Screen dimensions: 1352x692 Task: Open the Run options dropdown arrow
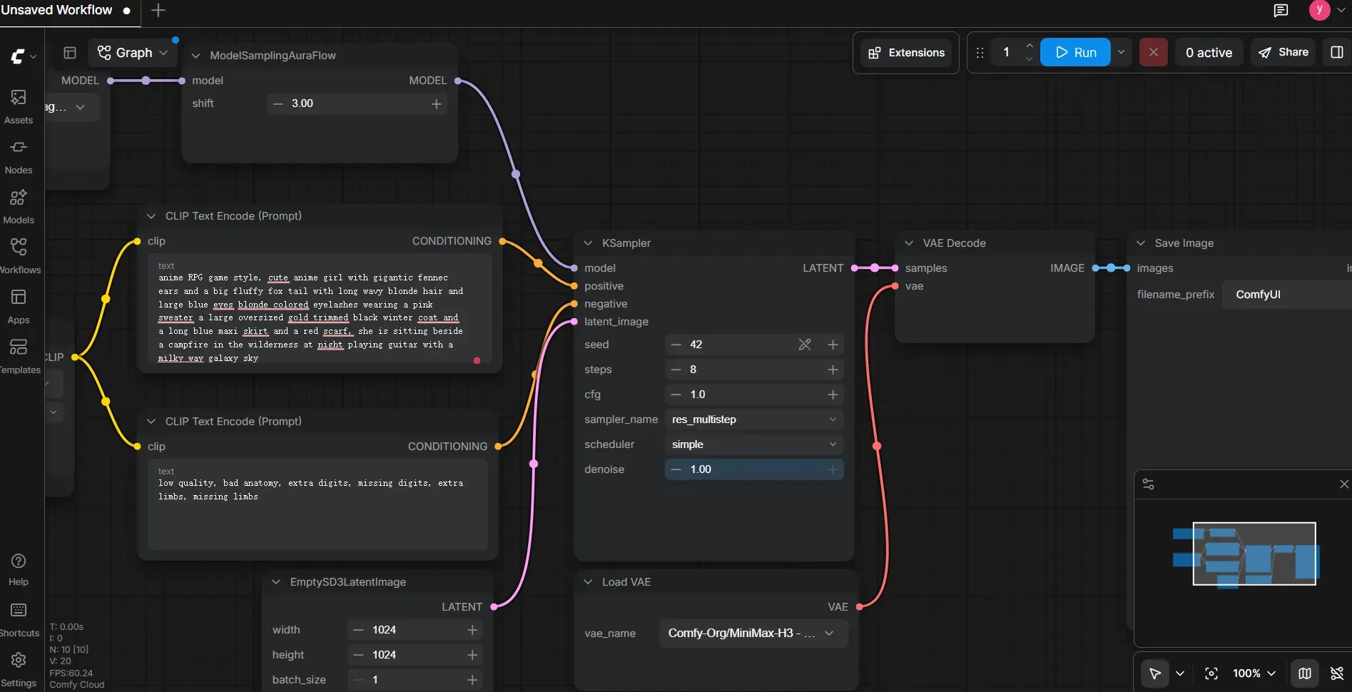[x=1121, y=52]
